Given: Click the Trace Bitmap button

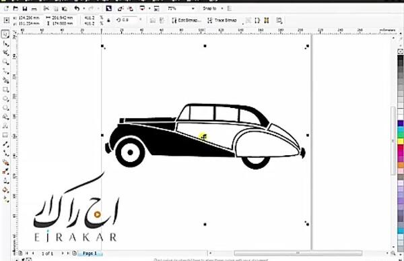Looking at the screenshot, I should [222, 20].
